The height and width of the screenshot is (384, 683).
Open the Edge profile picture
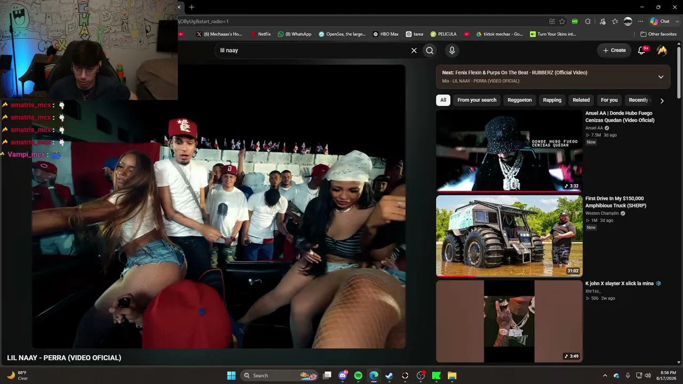628,21
